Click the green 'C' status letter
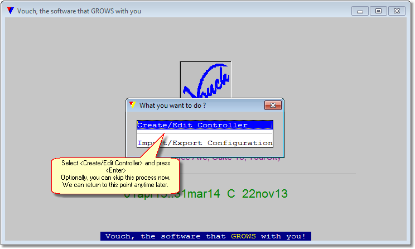Screen dimensions: 415x249 (x=231, y=194)
